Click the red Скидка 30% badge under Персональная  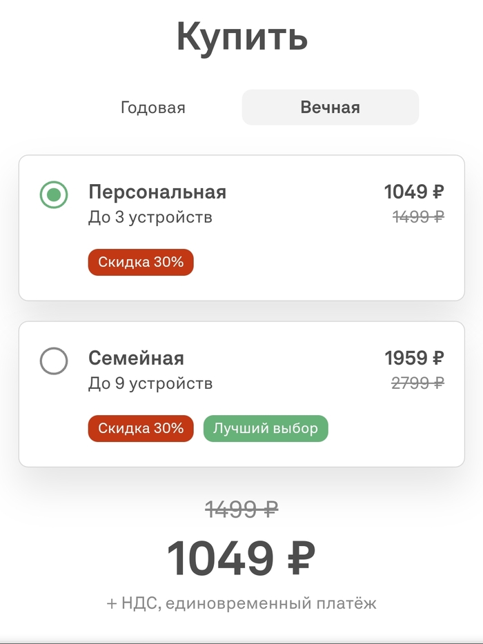click(141, 262)
